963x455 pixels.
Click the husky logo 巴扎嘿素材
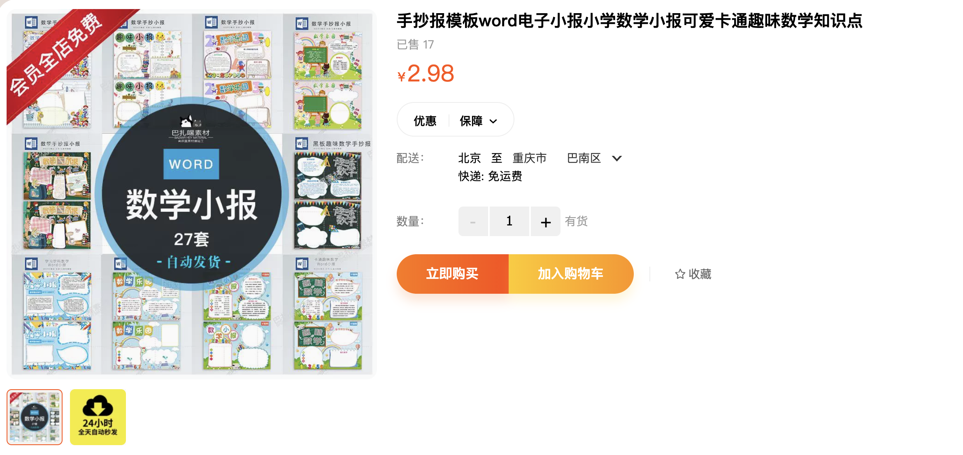click(191, 128)
